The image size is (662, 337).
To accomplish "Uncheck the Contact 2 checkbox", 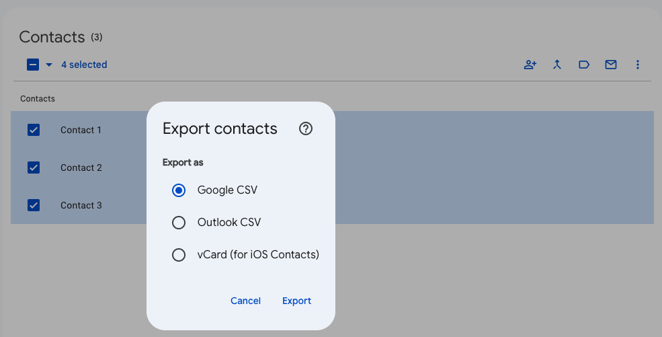I will (34, 167).
